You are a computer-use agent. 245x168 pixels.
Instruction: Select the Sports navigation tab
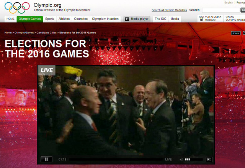pyautogui.click(x=49, y=19)
